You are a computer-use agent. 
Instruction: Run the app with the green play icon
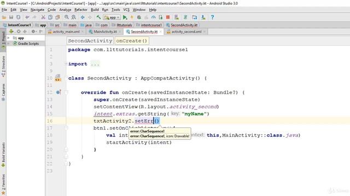(125, 17)
